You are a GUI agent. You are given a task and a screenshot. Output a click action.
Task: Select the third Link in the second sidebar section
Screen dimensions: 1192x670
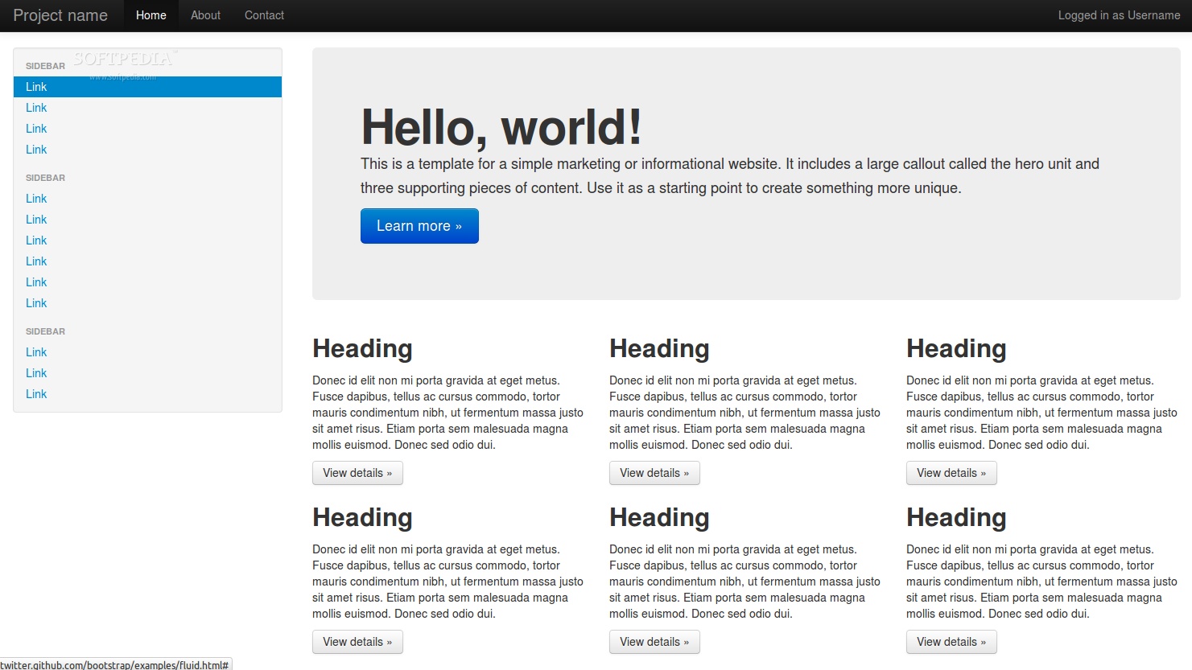tap(36, 240)
